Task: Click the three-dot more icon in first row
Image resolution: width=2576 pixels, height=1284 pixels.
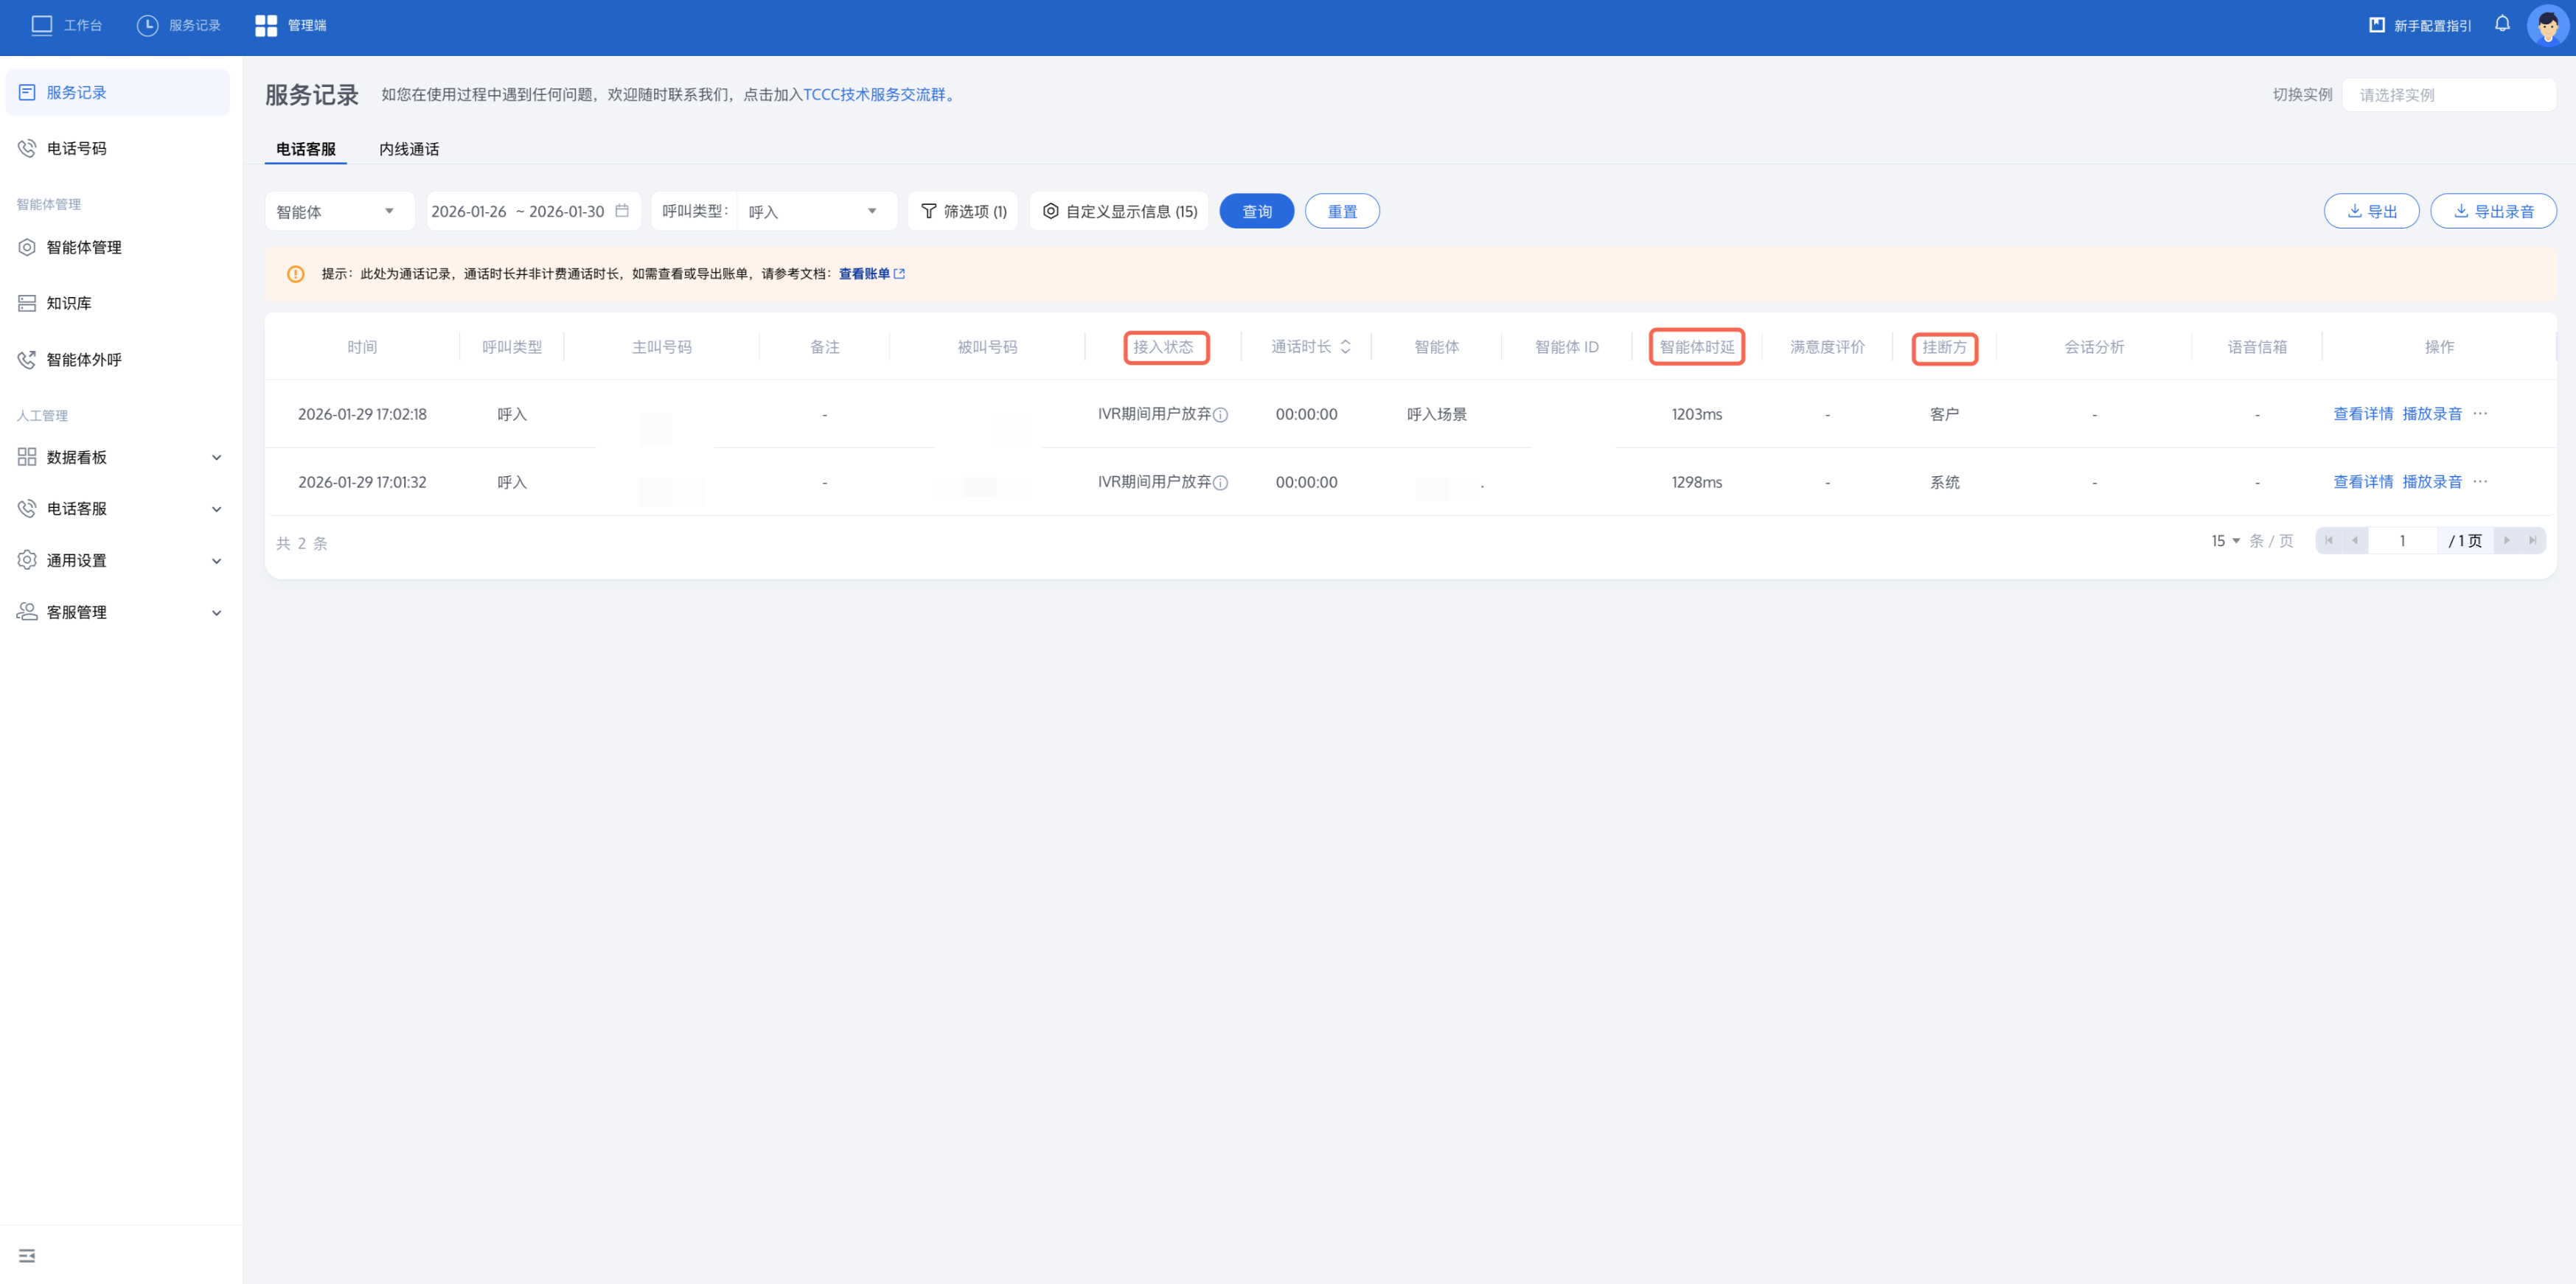Action: point(2480,413)
